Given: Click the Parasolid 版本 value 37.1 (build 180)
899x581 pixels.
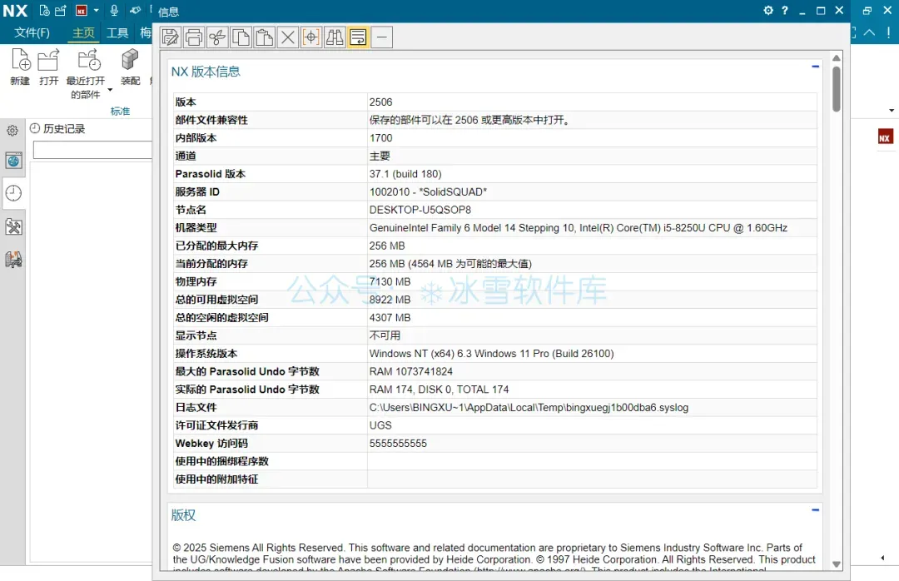Looking at the screenshot, I should (x=405, y=174).
